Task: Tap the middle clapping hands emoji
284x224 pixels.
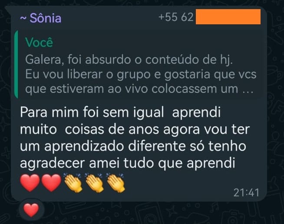Action: pyautogui.click(x=94, y=182)
